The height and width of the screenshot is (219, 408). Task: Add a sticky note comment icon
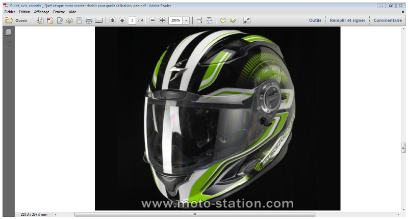pyautogui.click(x=223, y=20)
